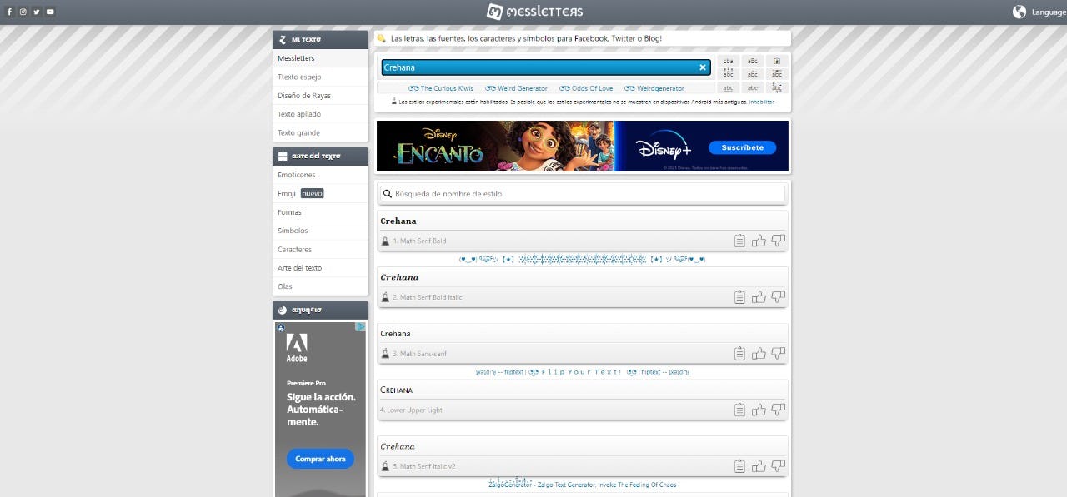The image size is (1067, 497).
Task: Copy the Math Serif Bold style to clipboard
Action: 739,241
